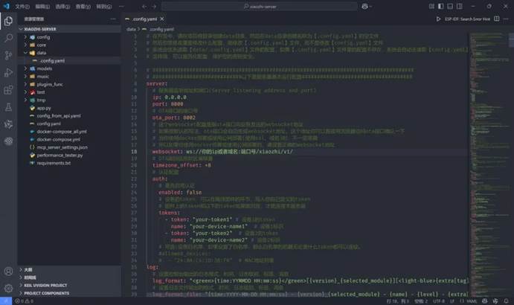Show errors and warnings count in status bar

25,301
